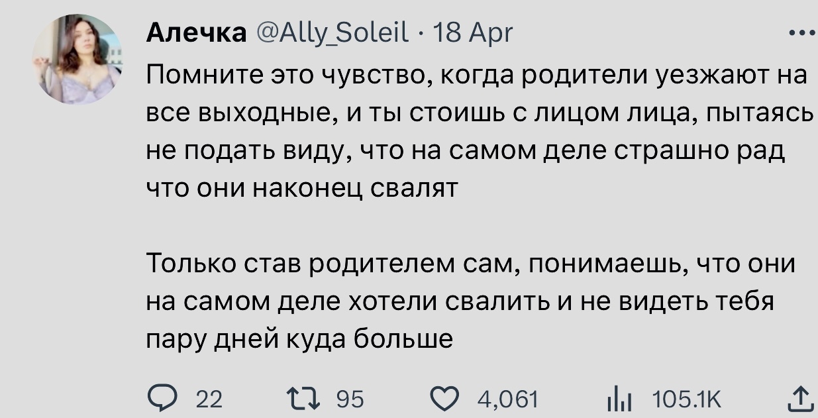Click the line starting "на самом деле хотели"

460,302
